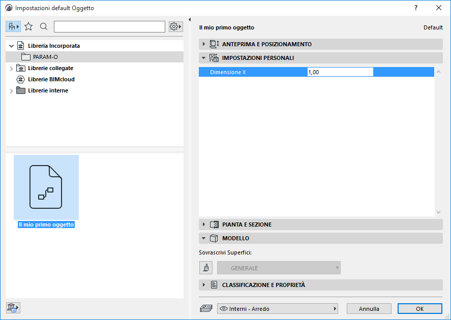Expand ANTEPRIMA E POSIZIONAMENTO panel

pos(204,45)
